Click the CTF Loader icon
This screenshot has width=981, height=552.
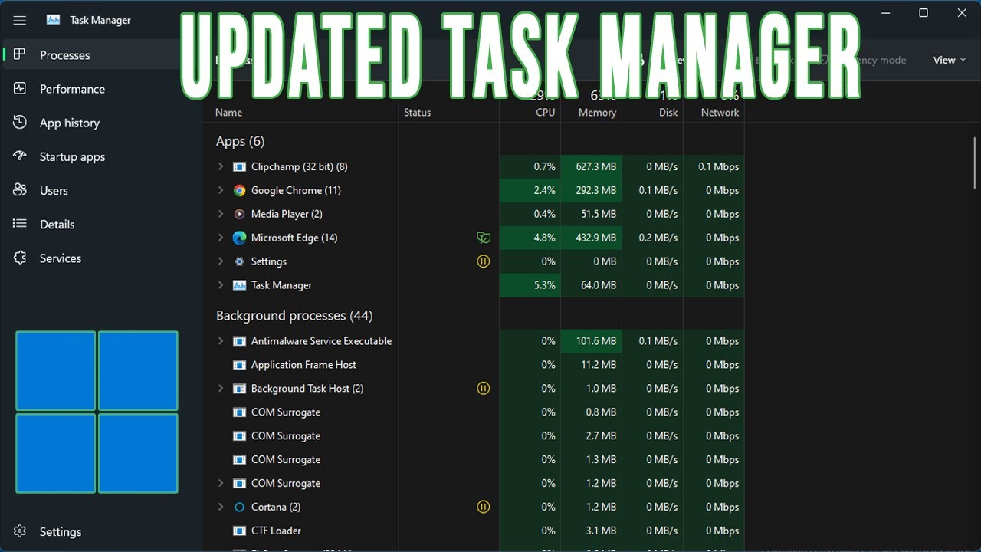pos(239,531)
